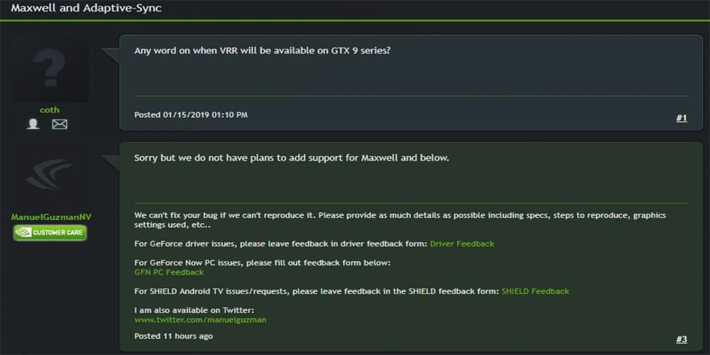Screen dimensions: 710x355
Task: Open the ManuelGuzmanNV username link
Action: [x=51, y=217]
